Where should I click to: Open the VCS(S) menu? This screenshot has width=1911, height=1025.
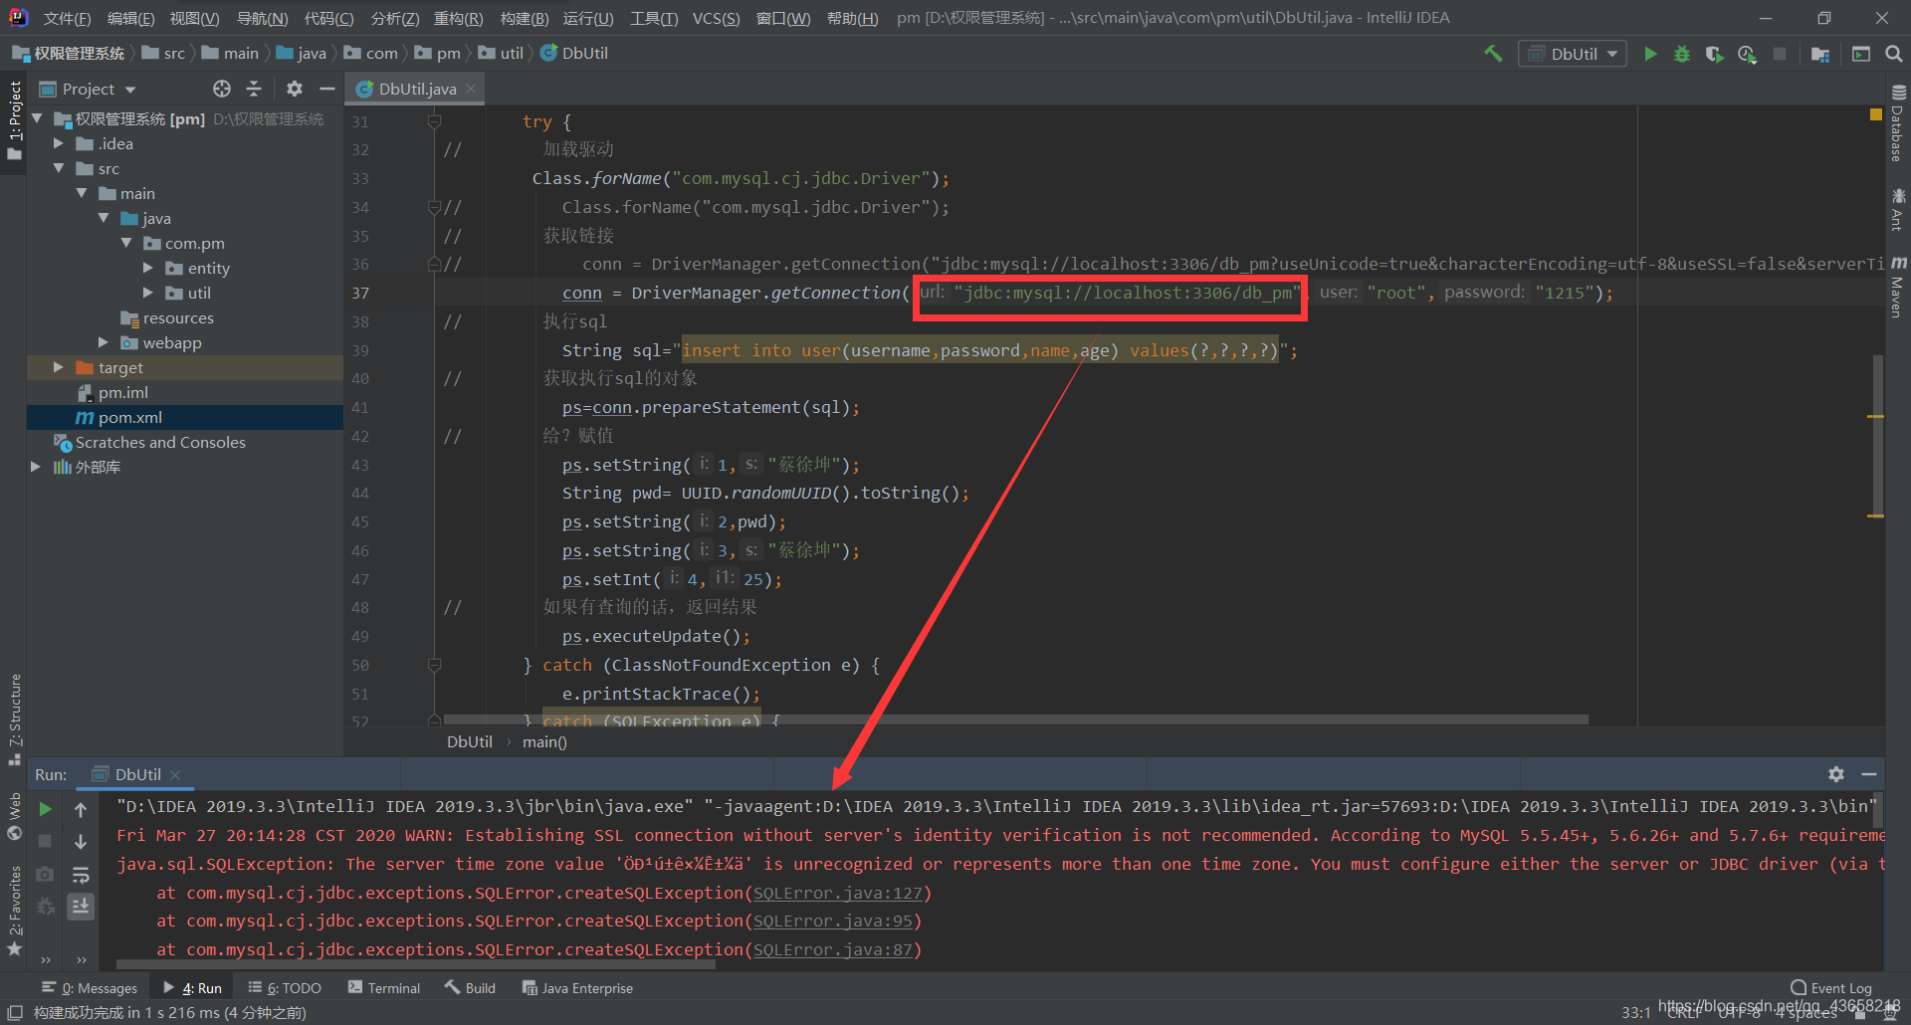pyautogui.click(x=716, y=18)
